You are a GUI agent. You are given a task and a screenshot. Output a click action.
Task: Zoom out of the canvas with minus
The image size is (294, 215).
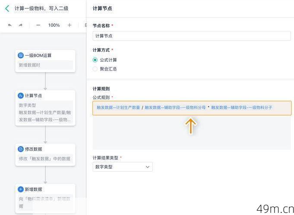[x=38, y=25]
